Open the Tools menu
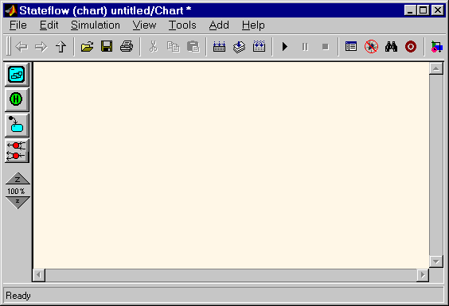 [x=182, y=25]
